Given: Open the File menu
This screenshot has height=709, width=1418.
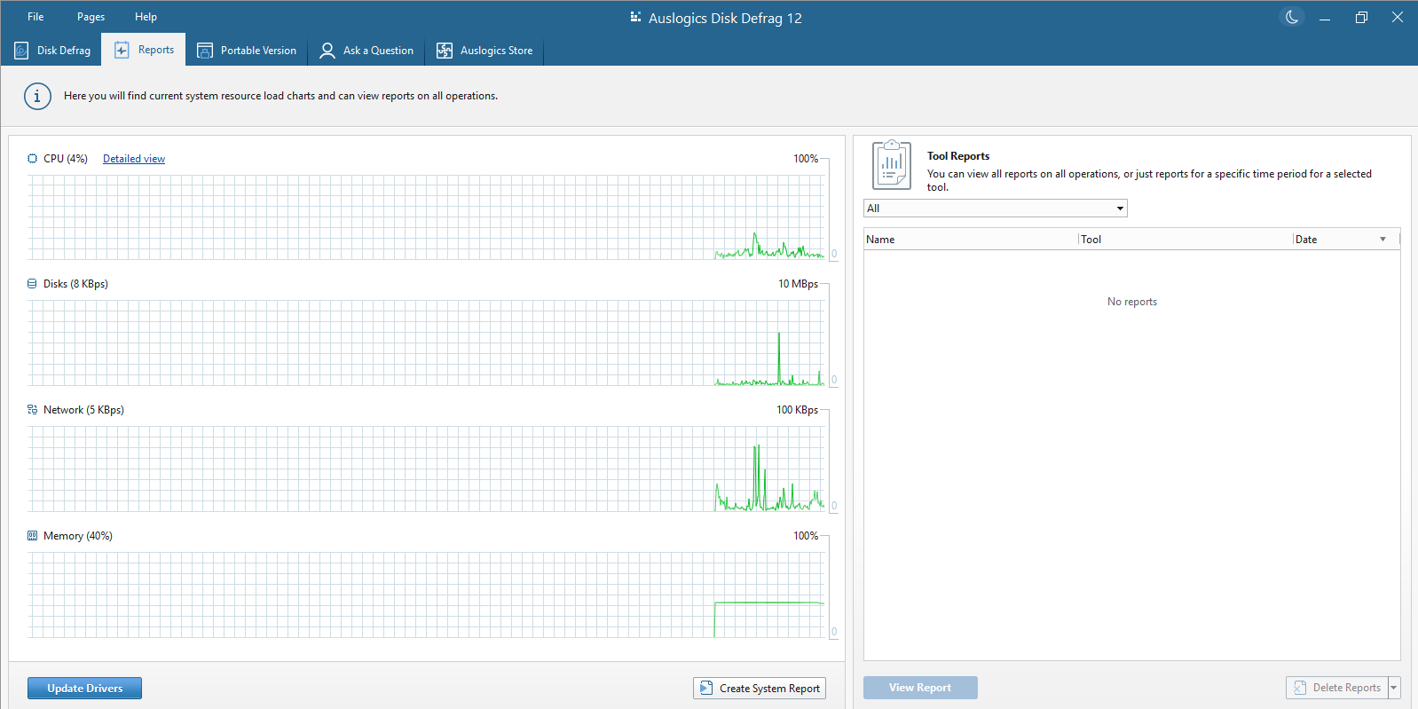Looking at the screenshot, I should click(35, 17).
